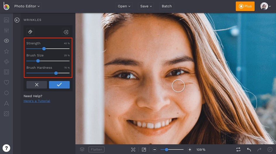
Task: Expand the Photo Editor dropdown
Action: point(27,6)
